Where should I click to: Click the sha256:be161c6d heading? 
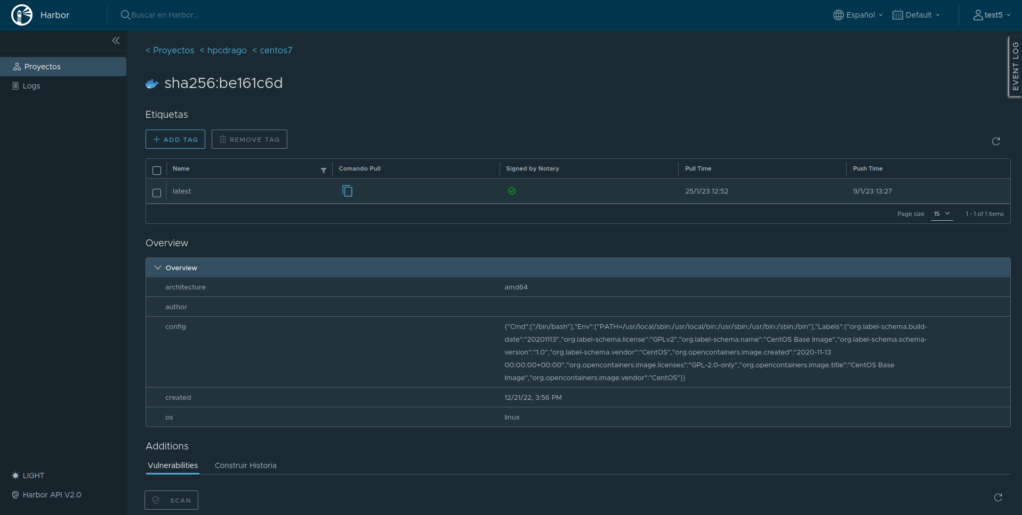[223, 83]
